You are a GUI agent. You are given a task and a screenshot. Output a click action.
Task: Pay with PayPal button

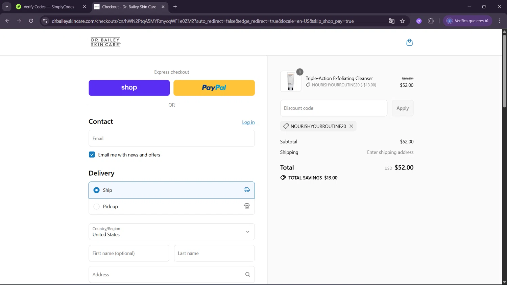(214, 88)
